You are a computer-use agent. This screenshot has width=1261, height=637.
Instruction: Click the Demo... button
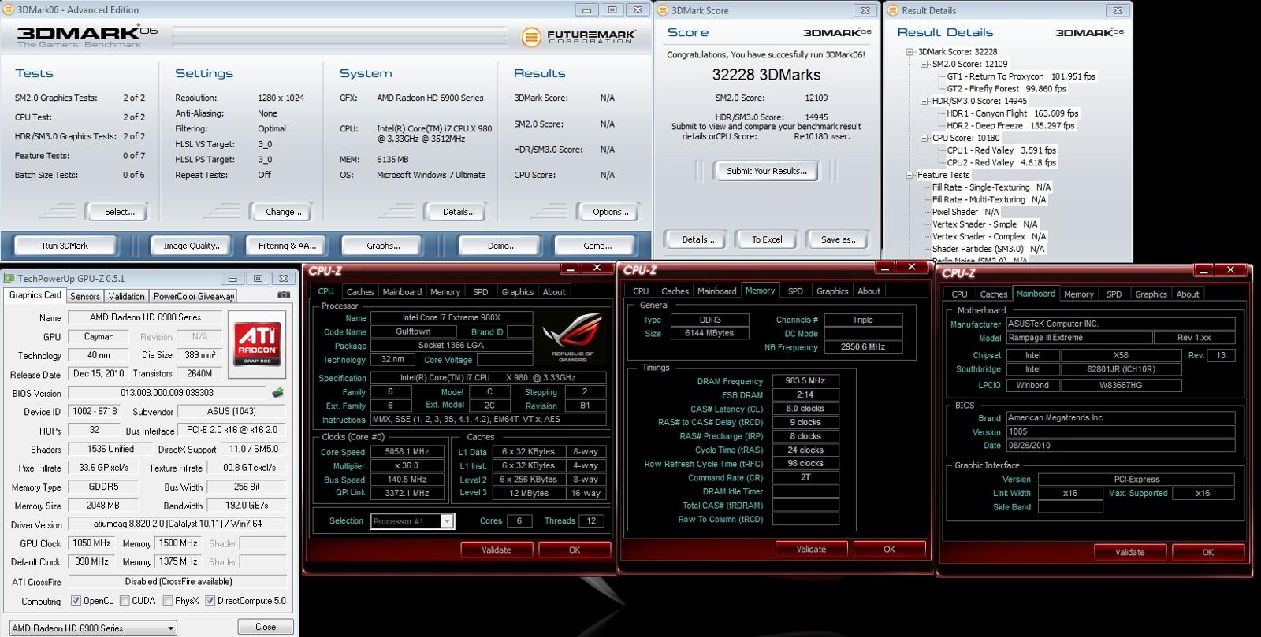501,246
